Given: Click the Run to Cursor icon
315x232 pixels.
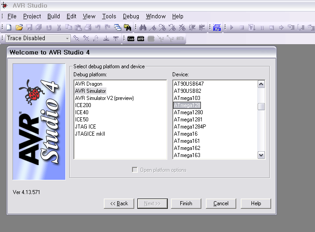Looking at the screenshot, I should click(252, 28).
